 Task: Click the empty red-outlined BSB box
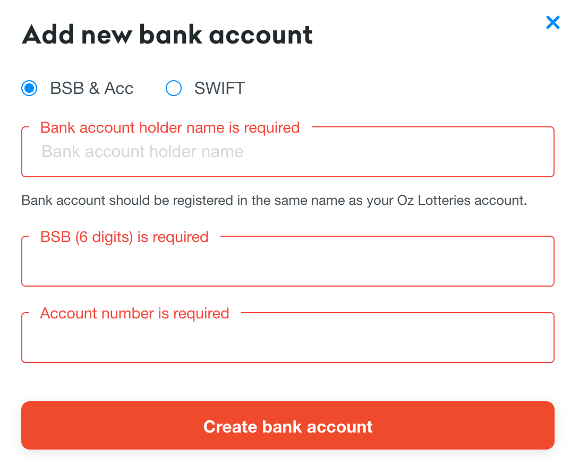tap(288, 261)
